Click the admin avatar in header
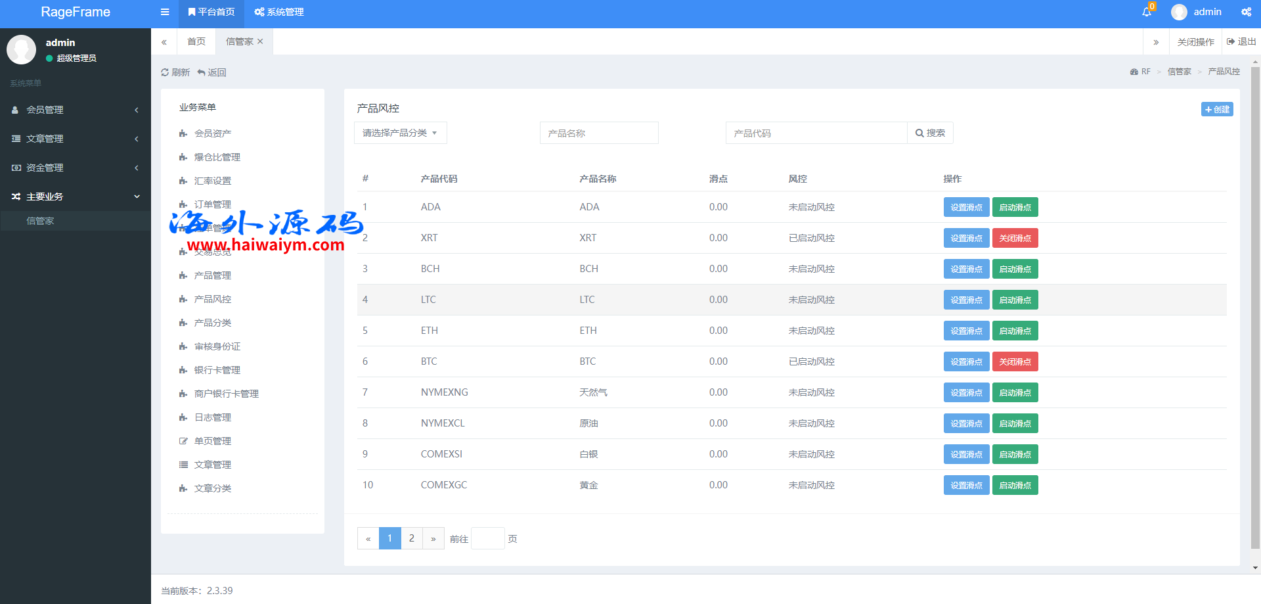Screen dimensions: 1261x604 [1179, 12]
